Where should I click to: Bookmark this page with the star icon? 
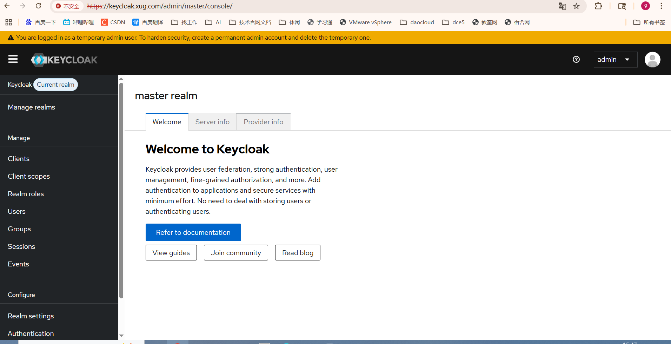point(576,6)
